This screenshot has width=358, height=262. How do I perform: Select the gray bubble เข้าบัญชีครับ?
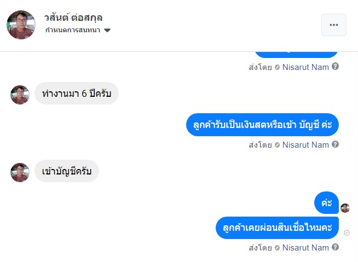click(x=67, y=171)
